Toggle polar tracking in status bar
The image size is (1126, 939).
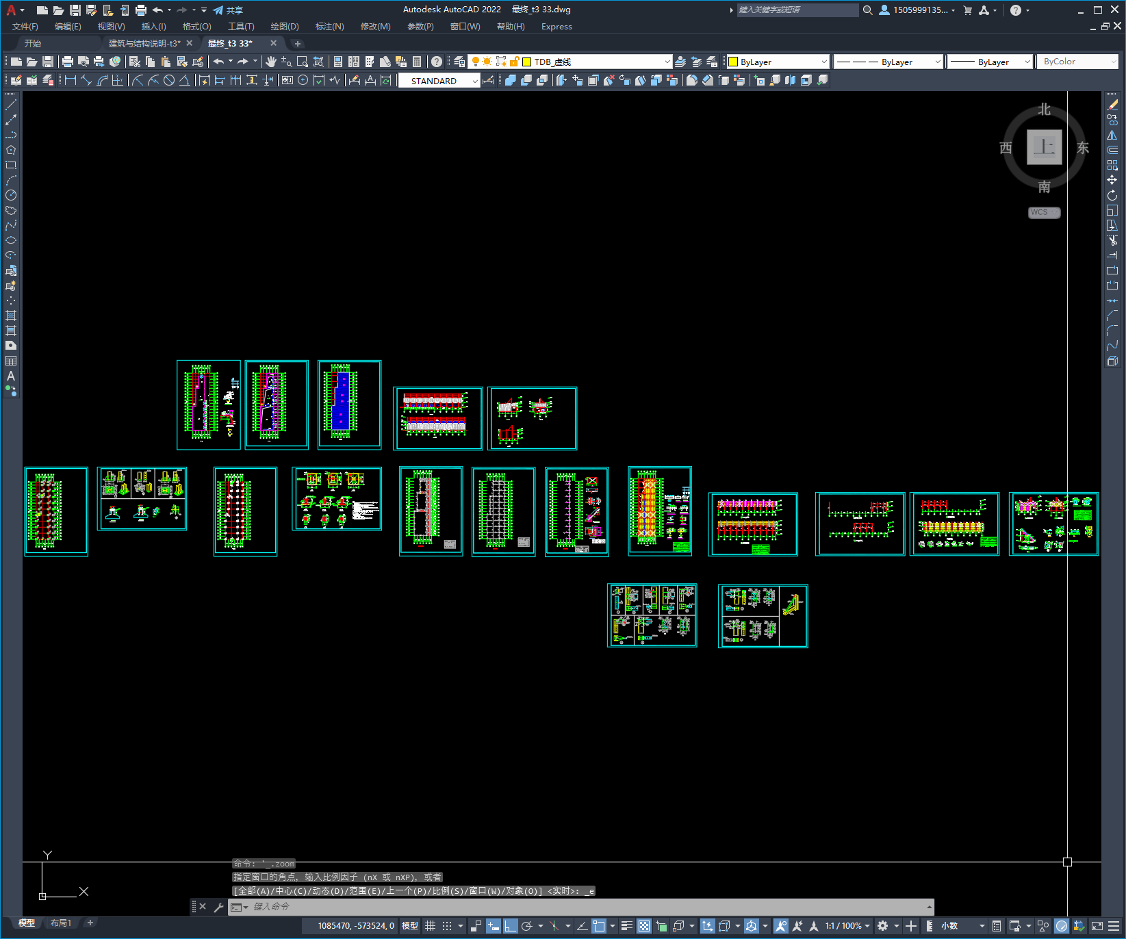pyautogui.click(x=526, y=926)
